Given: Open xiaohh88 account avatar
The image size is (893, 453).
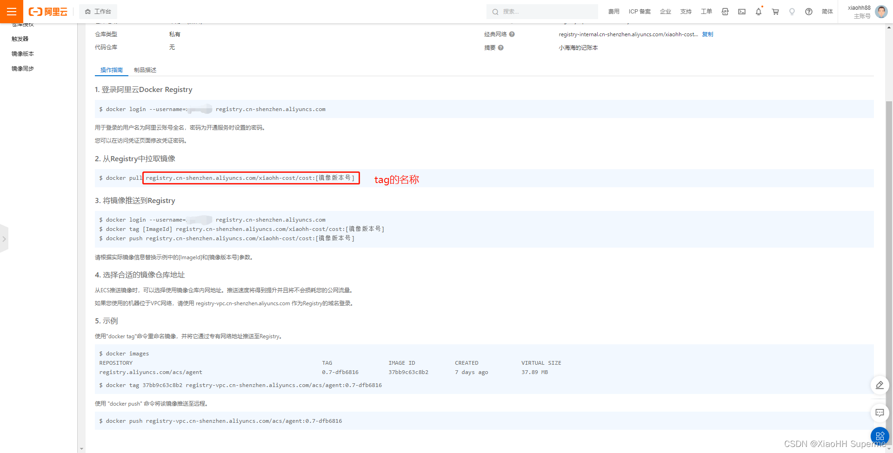Looking at the screenshot, I should [x=881, y=12].
